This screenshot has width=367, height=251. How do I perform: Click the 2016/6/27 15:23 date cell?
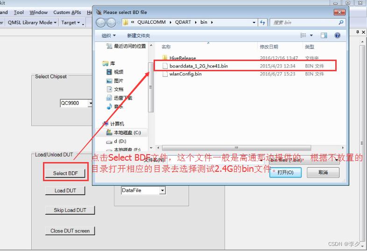pyautogui.click(x=278, y=74)
